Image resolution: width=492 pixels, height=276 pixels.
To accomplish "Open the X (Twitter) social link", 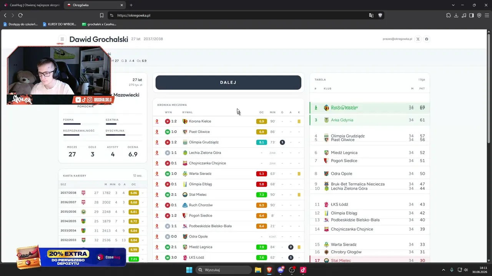I will click(x=418, y=39).
